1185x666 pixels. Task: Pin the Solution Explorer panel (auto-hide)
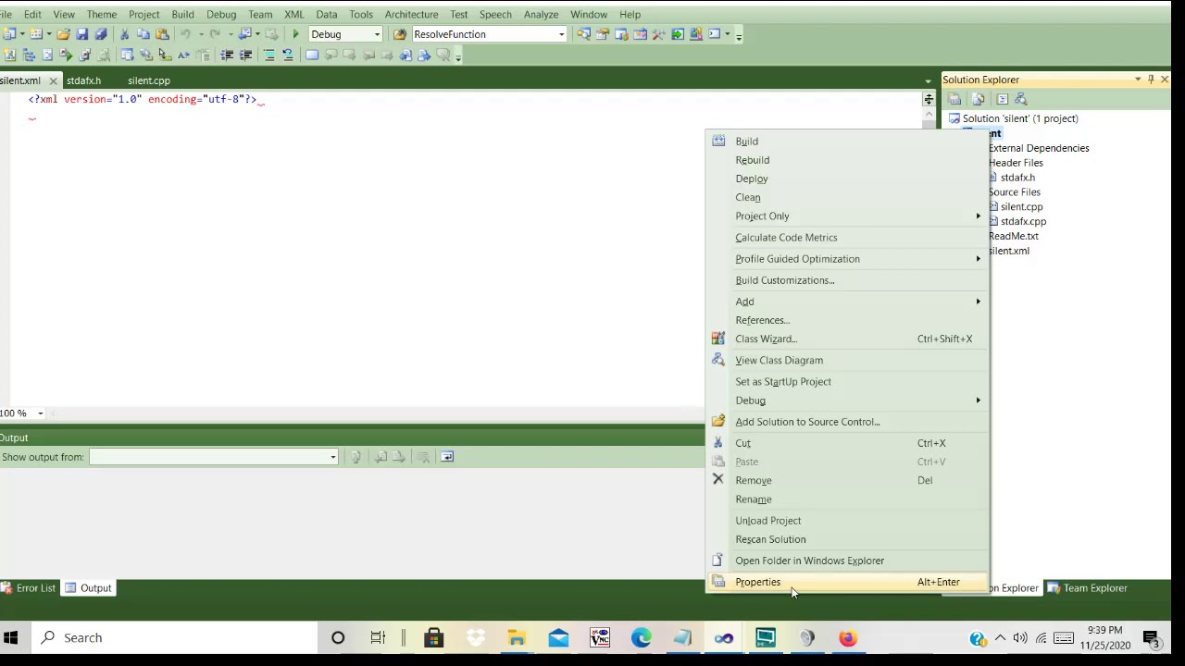(x=1151, y=80)
